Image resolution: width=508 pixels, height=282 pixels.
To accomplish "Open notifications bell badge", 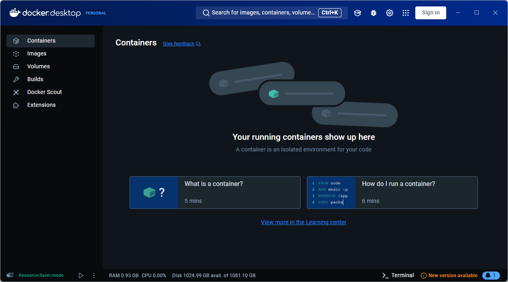I will pyautogui.click(x=491, y=276).
